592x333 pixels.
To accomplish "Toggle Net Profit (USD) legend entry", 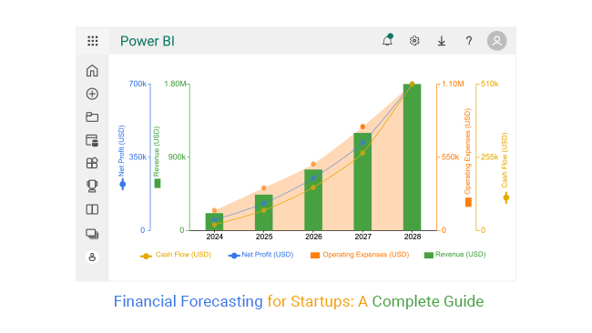I will click(x=260, y=255).
